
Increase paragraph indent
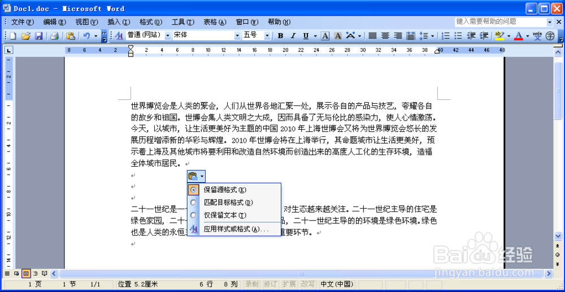[484, 36]
